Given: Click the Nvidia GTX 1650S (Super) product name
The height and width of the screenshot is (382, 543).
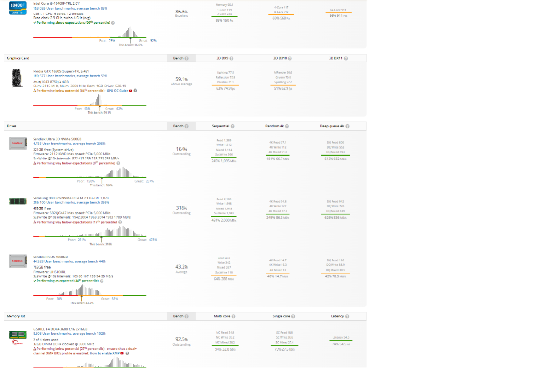Looking at the screenshot, I should (61, 71).
